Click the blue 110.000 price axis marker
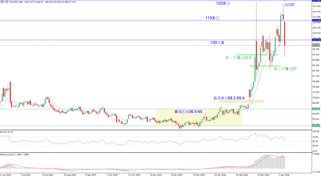This screenshot has width=321, height=176. click(316, 20)
